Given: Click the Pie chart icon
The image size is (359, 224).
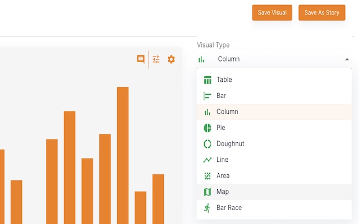Looking at the screenshot, I should 208,128.
